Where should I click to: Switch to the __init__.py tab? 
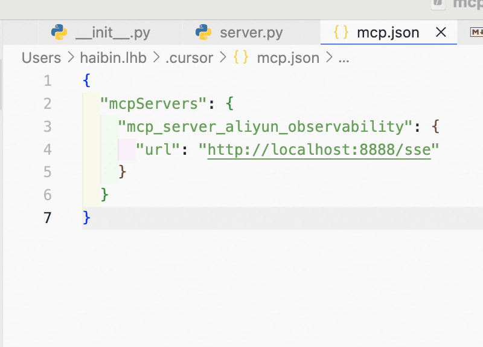click(x=110, y=33)
